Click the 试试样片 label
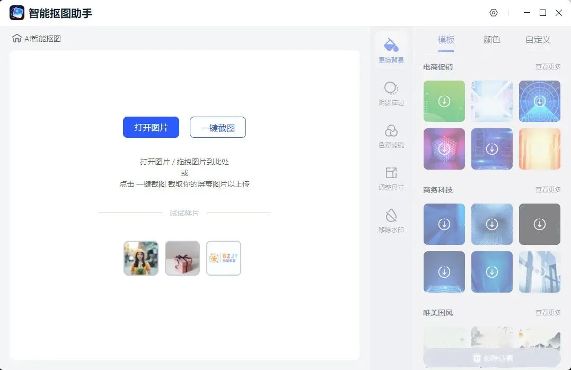This screenshot has height=370, width=571. pyautogui.click(x=185, y=213)
